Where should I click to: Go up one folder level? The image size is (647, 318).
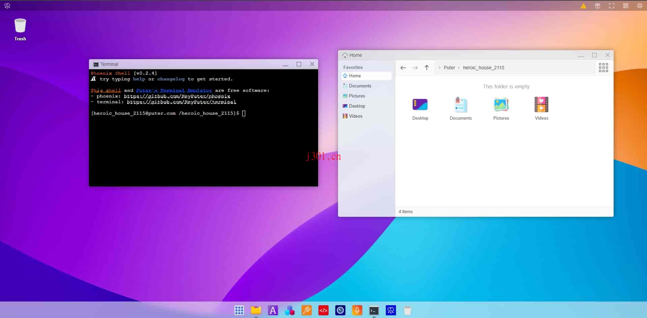click(427, 68)
